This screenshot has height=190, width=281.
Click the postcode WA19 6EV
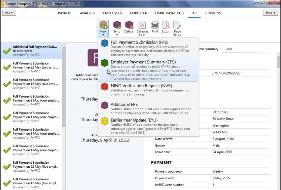[220, 132]
